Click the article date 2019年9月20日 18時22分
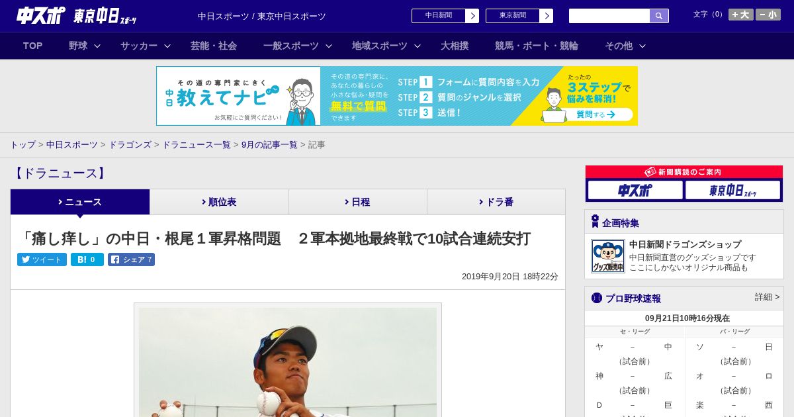Image resolution: width=794 pixels, height=417 pixels. tap(510, 277)
